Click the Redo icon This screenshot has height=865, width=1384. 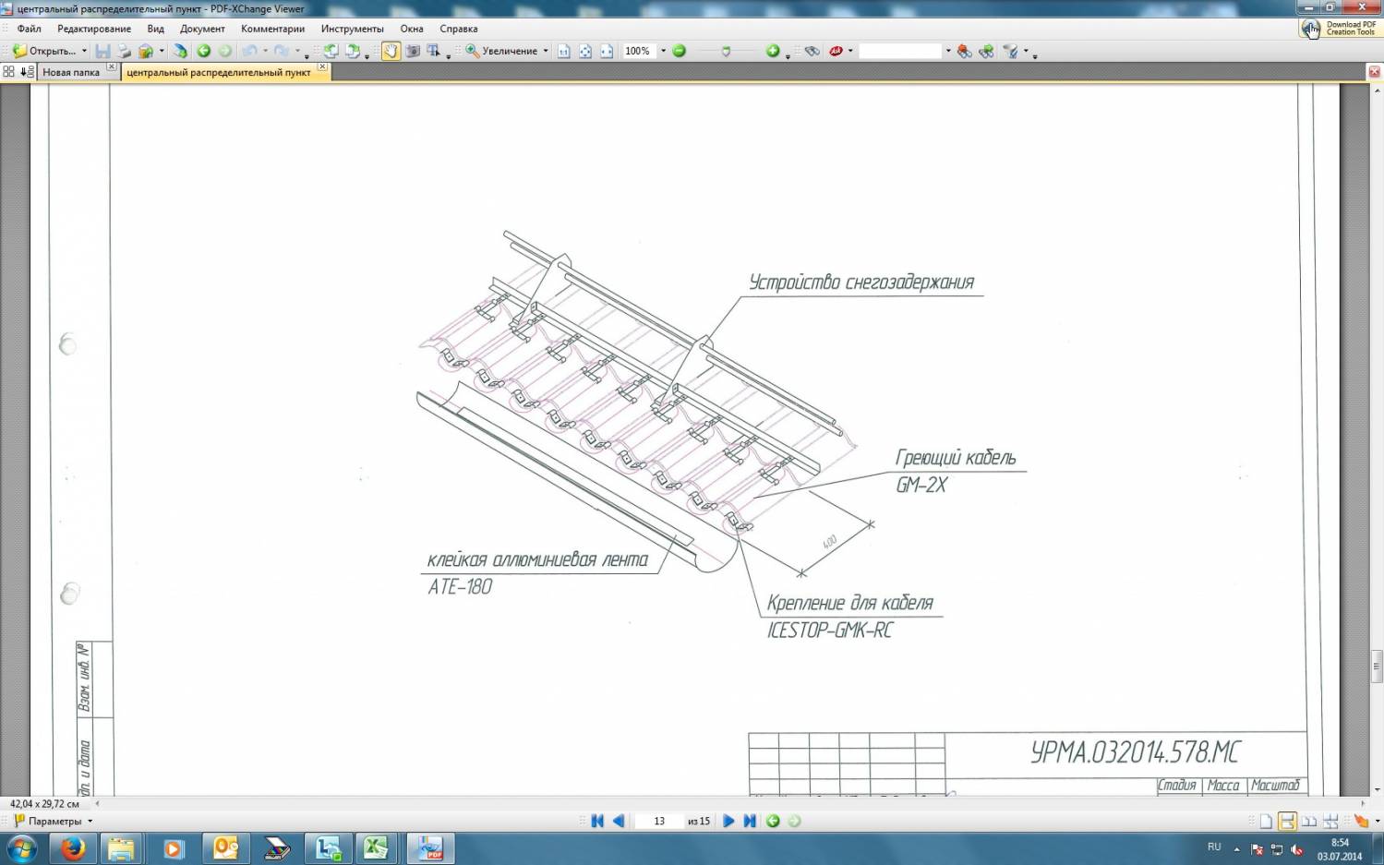click(x=282, y=51)
